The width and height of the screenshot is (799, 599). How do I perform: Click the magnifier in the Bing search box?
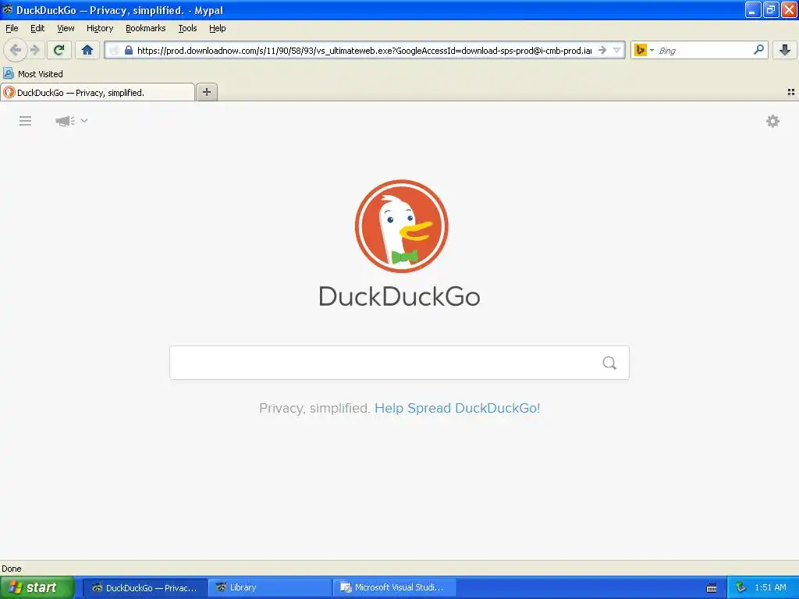click(758, 50)
